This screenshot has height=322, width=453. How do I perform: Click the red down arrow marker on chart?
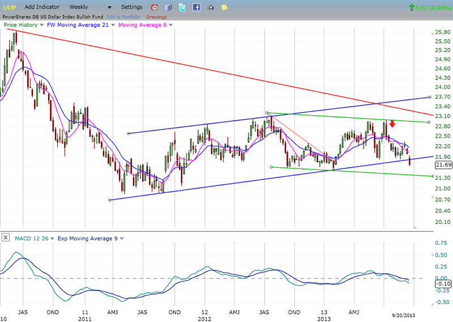(x=392, y=124)
